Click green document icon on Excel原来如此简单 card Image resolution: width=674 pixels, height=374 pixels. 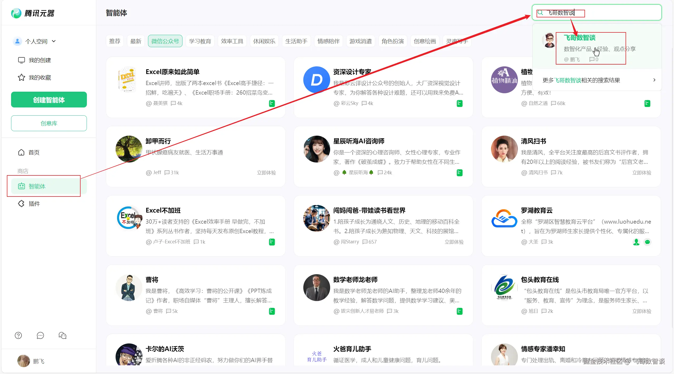coord(272,104)
